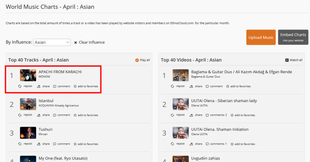The width and height of the screenshot is (310, 162).
Task: Add Istanbul track to favorites star
Action: click(x=75, y=115)
